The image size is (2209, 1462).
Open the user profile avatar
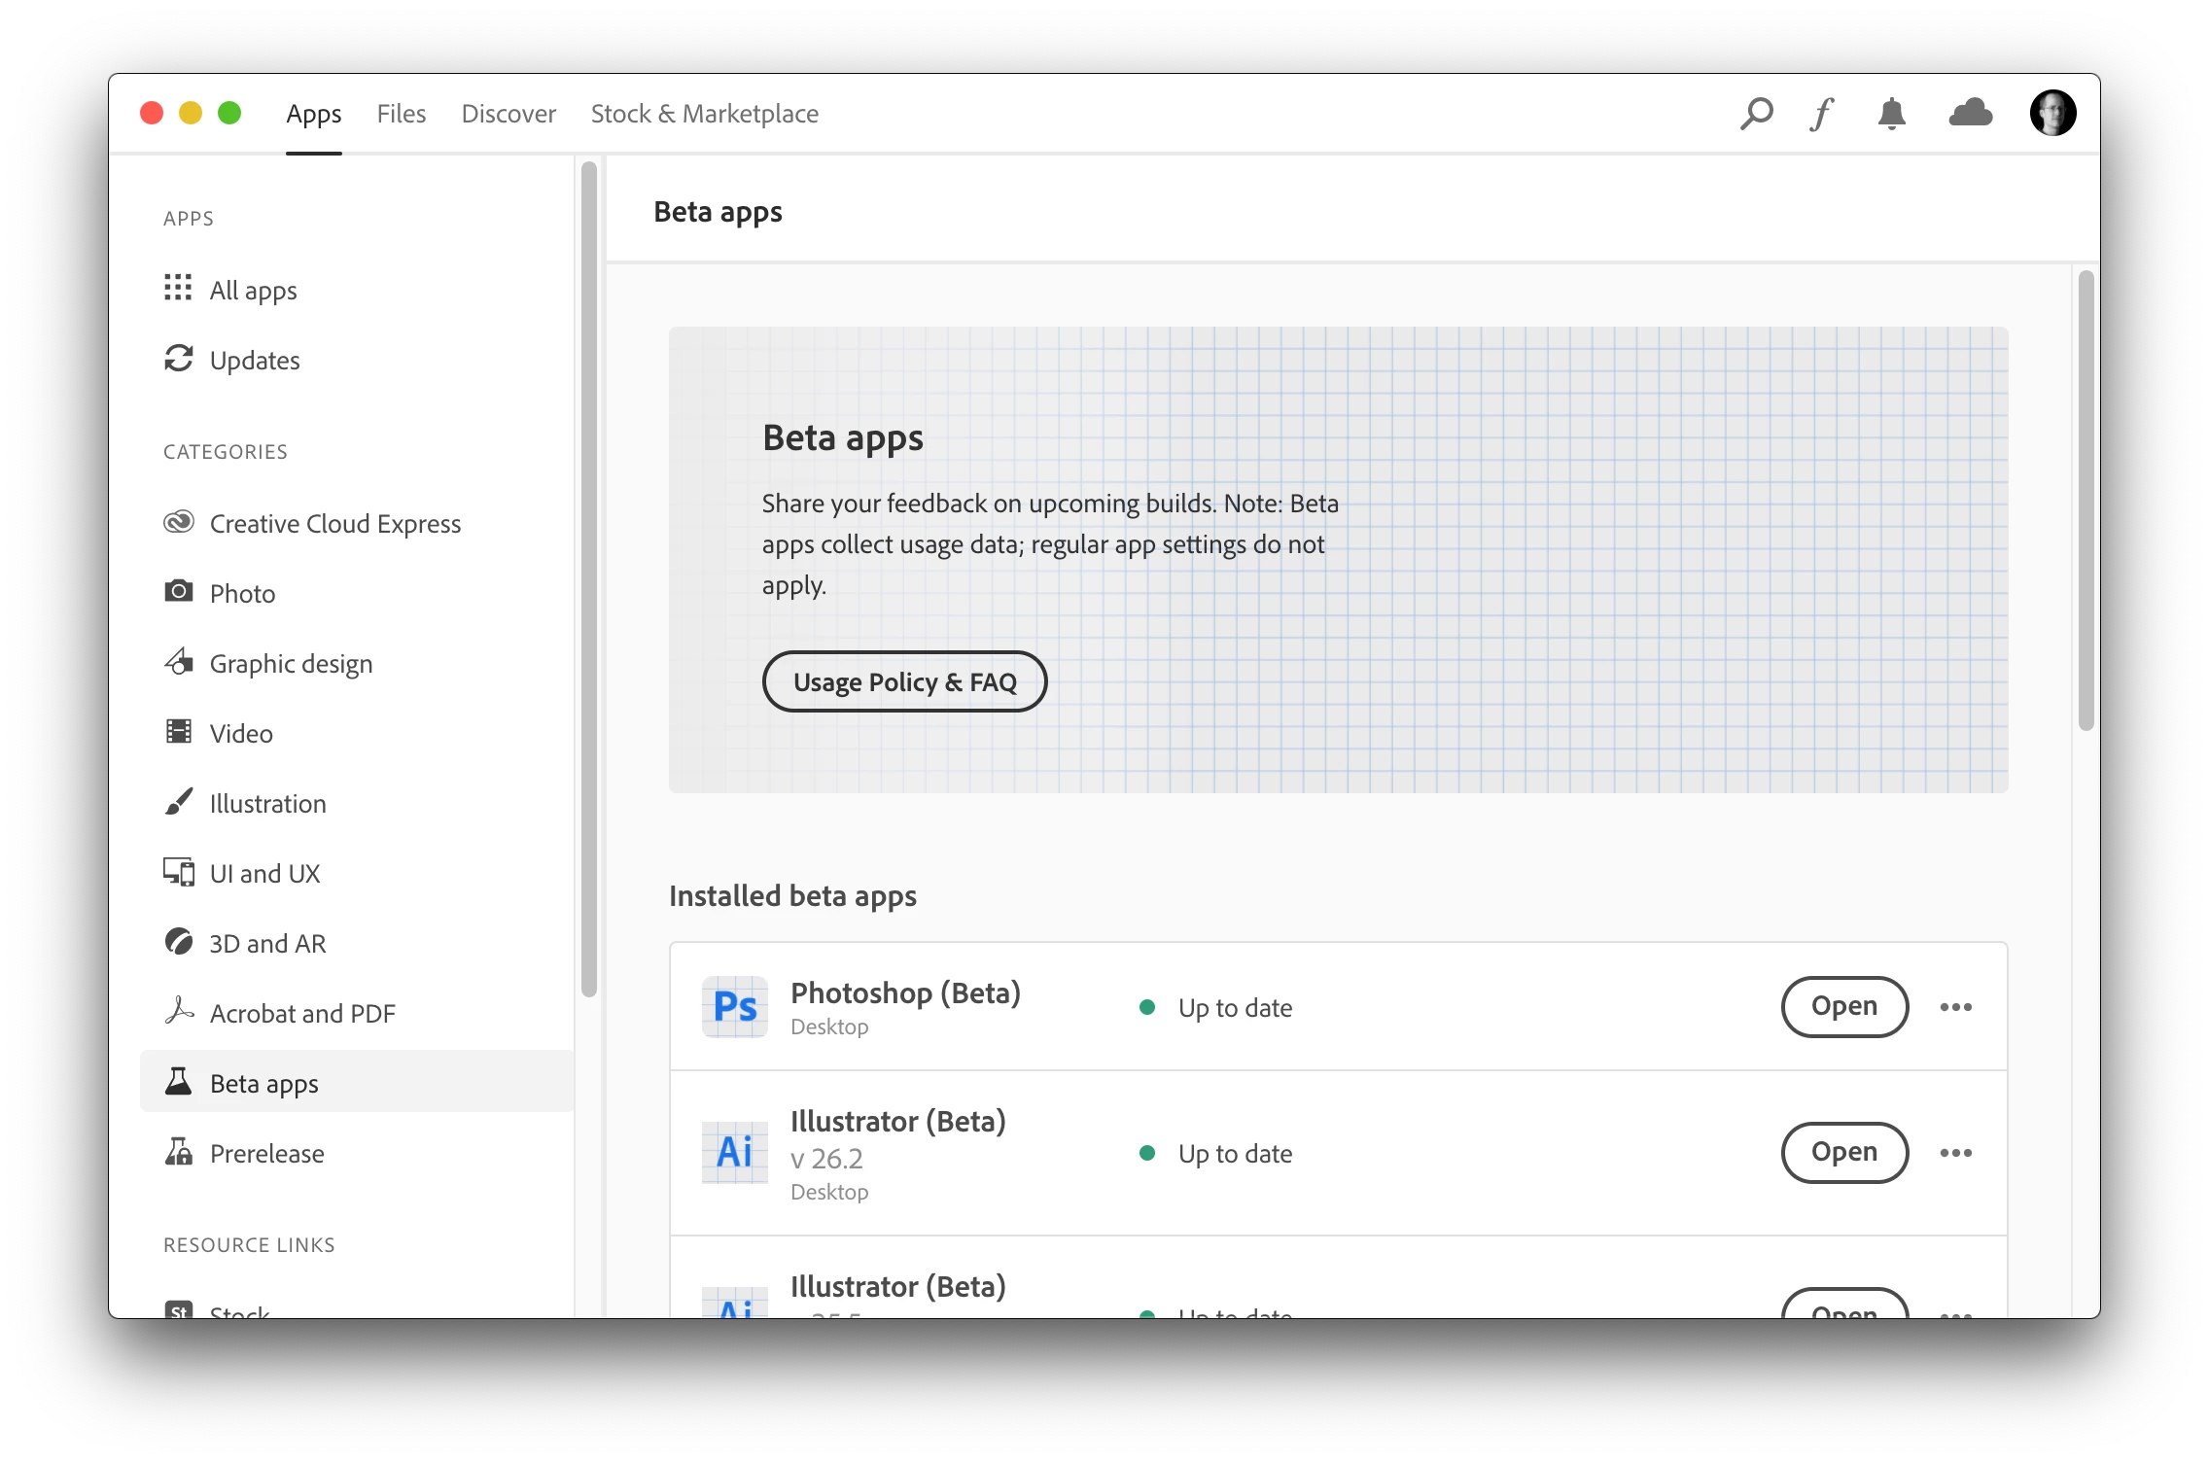pos(2052,114)
